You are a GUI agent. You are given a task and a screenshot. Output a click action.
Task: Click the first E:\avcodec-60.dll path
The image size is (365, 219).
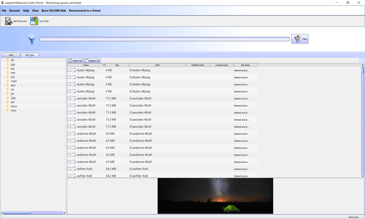(x=140, y=98)
